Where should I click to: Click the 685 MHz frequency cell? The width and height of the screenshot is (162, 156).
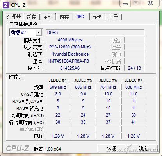pos(83,87)
